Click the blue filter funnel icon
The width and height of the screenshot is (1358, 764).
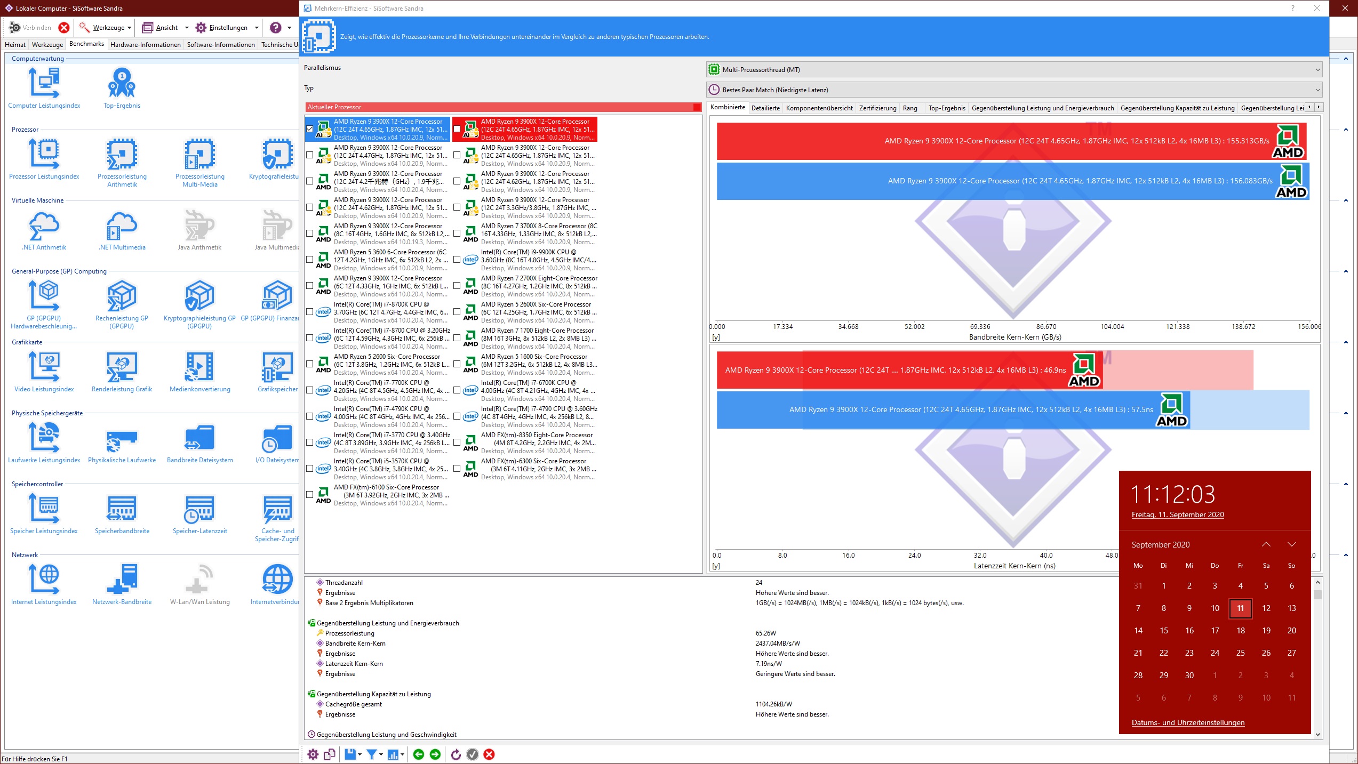point(372,754)
